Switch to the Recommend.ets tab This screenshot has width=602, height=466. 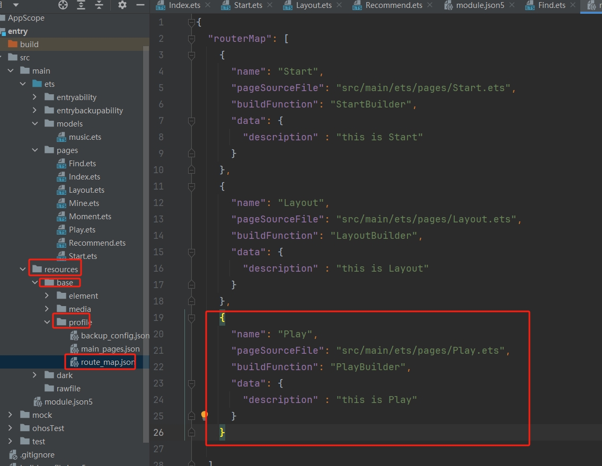pyautogui.click(x=392, y=5)
